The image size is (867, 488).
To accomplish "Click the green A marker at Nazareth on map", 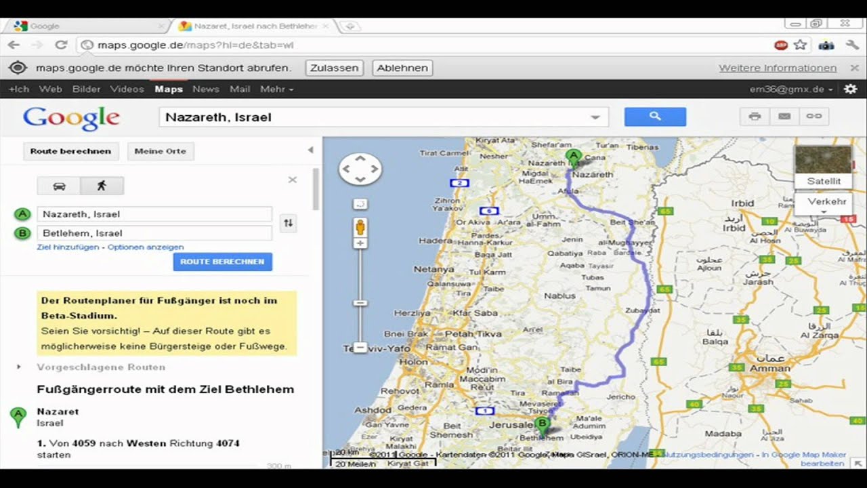I will coord(574,159).
